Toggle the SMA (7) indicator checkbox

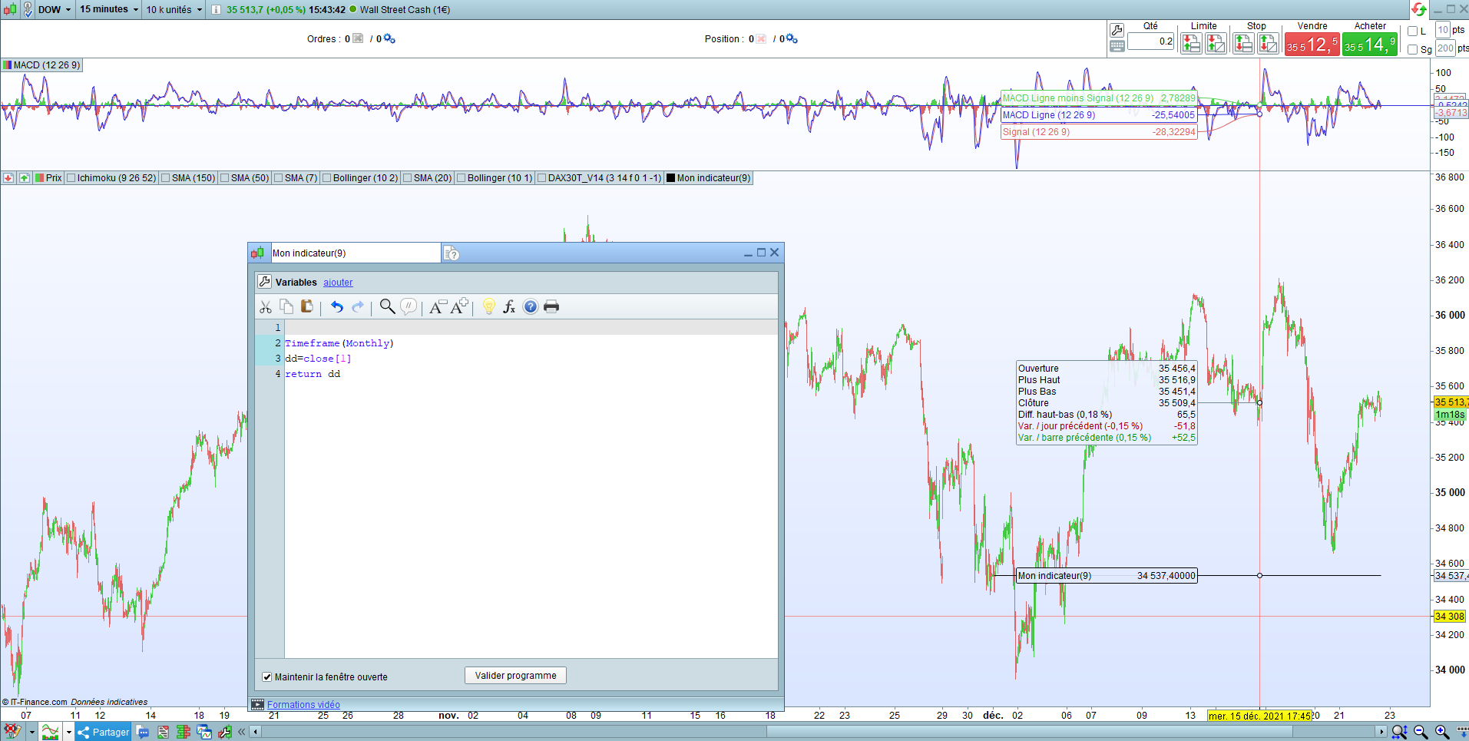coord(278,178)
